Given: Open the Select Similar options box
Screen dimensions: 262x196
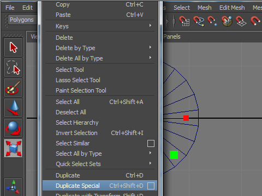Looking at the screenshot, I should pyautogui.click(x=151, y=143).
